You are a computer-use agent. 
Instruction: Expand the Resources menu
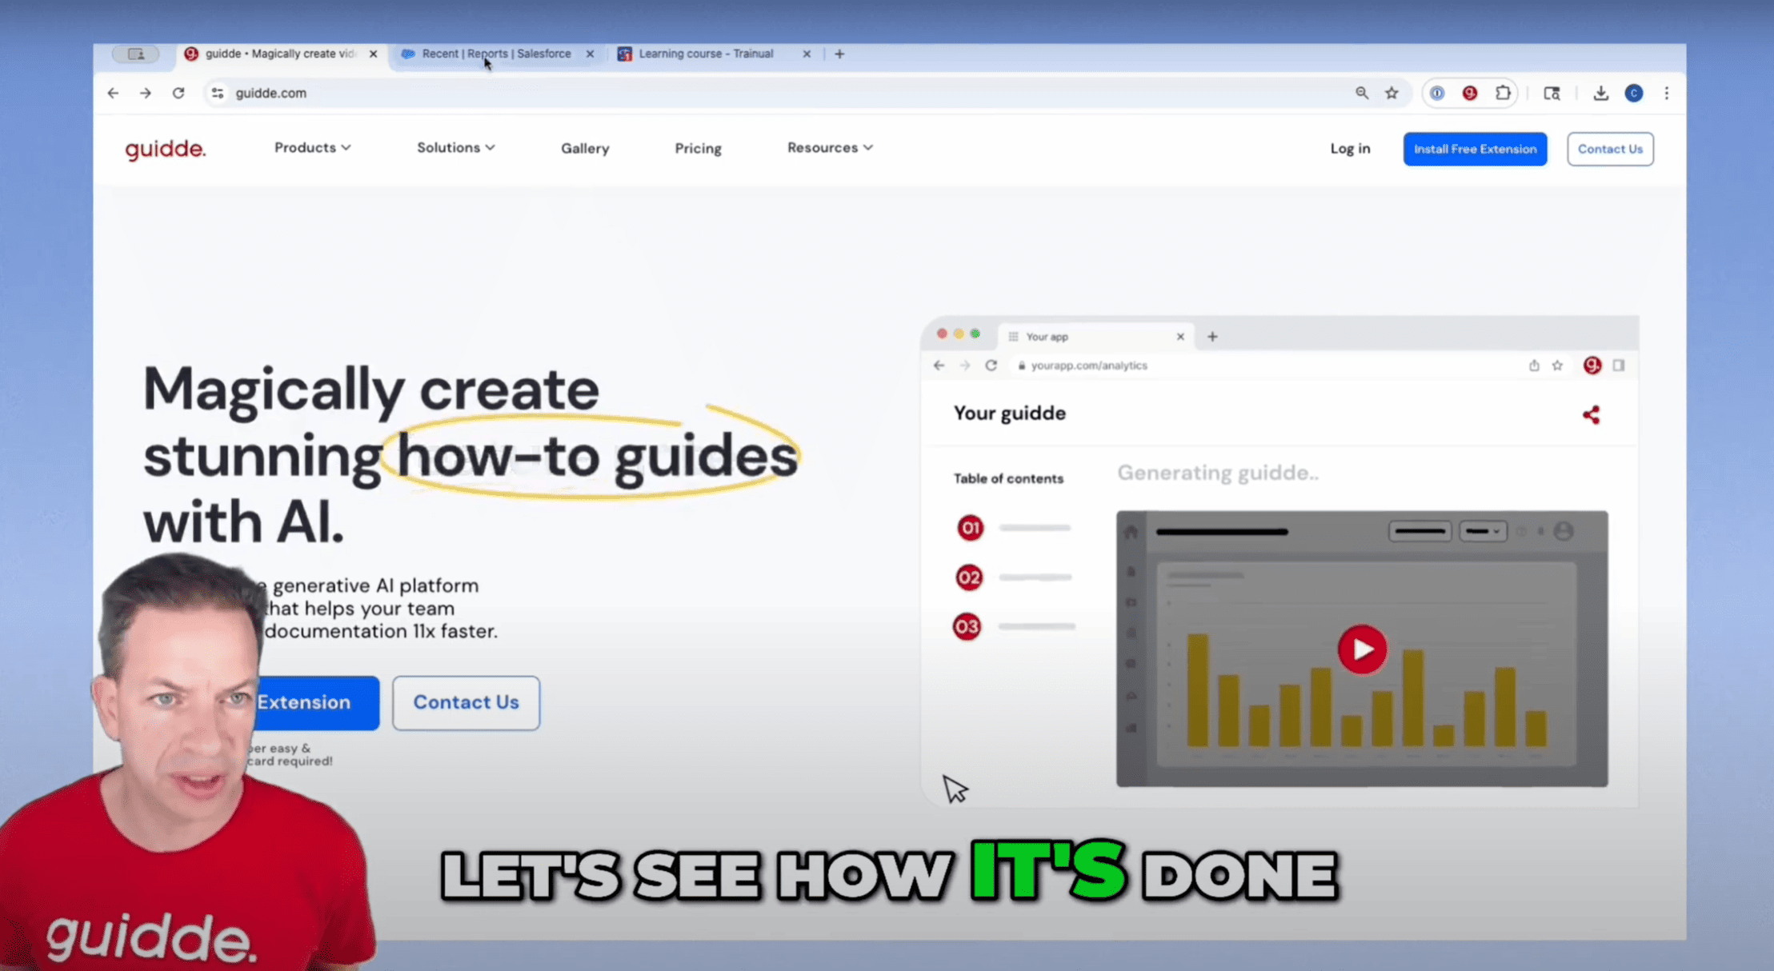(x=830, y=147)
